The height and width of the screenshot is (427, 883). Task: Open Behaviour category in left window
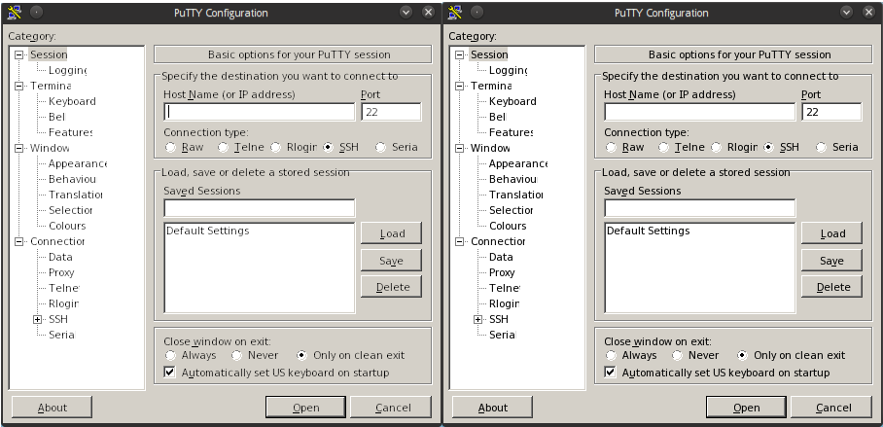pyautogui.click(x=72, y=179)
